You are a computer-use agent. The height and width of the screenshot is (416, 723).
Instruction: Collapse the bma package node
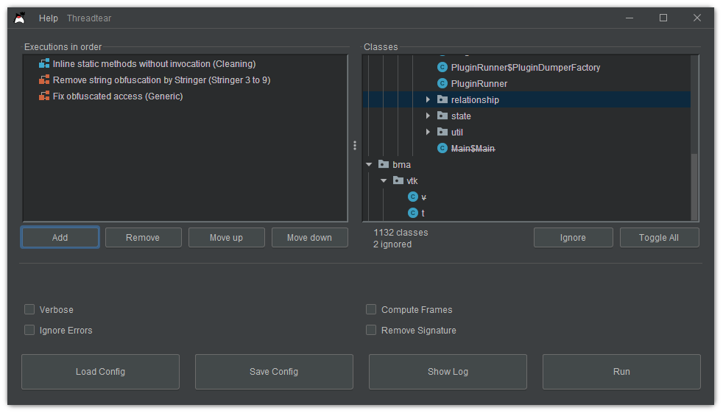tap(369, 165)
